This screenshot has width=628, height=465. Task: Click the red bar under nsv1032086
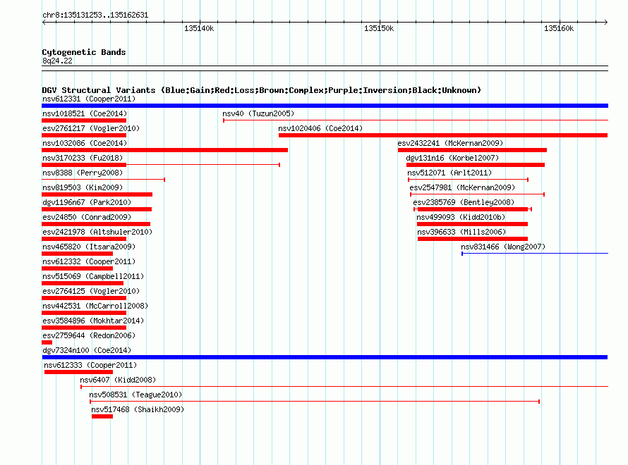[x=164, y=150]
